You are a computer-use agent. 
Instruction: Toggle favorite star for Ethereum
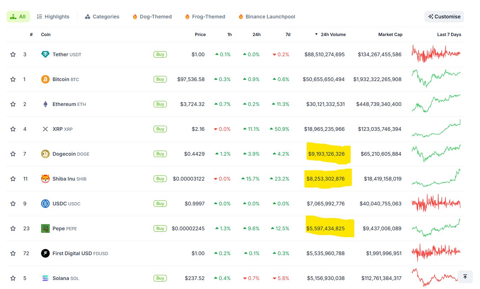pos(13,104)
